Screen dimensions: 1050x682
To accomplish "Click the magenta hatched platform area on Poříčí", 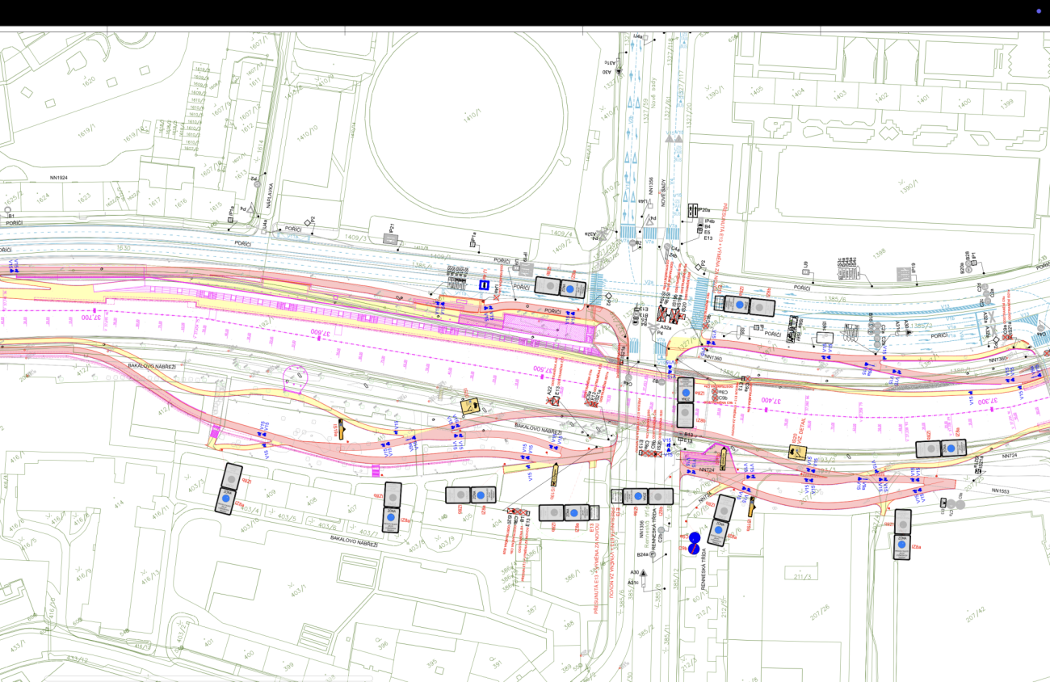I will point(545,328).
